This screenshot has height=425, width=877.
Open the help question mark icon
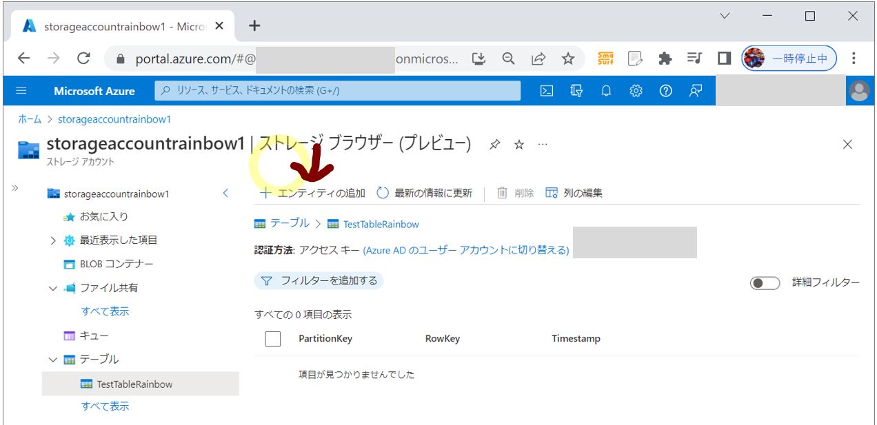click(665, 90)
